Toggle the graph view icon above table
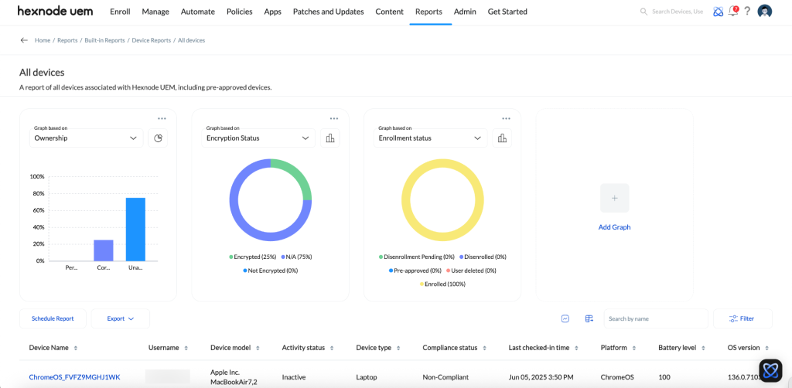 565,318
